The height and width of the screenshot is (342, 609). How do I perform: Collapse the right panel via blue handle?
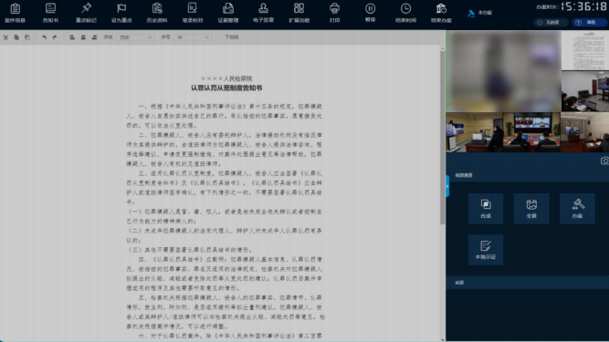click(447, 186)
